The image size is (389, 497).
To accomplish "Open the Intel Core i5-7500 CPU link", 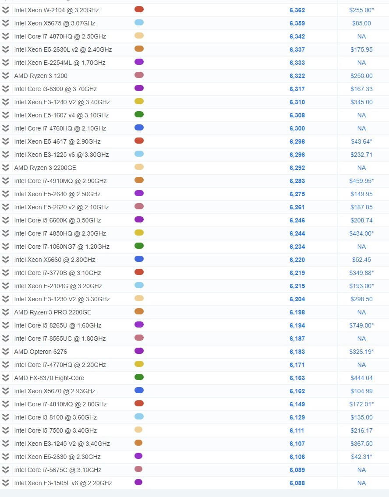I will tap(56, 430).
